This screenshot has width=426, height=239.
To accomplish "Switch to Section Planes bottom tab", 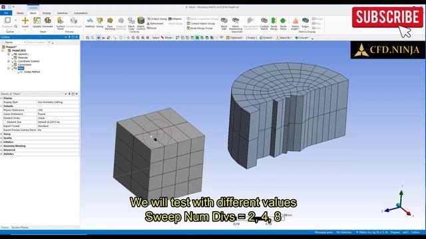I will pyautogui.click(x=20, y=228).
